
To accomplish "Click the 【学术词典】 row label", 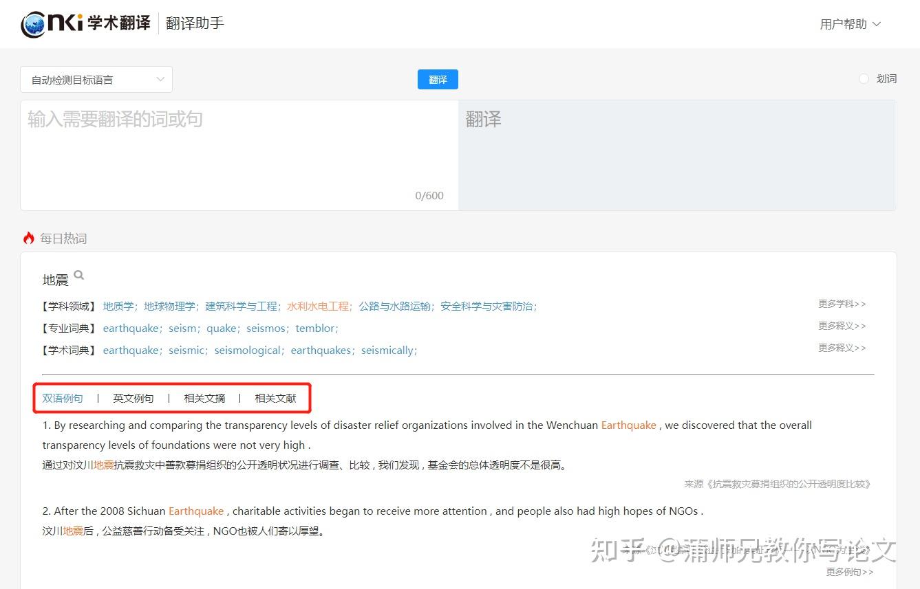I will click(x=69, y=351).
